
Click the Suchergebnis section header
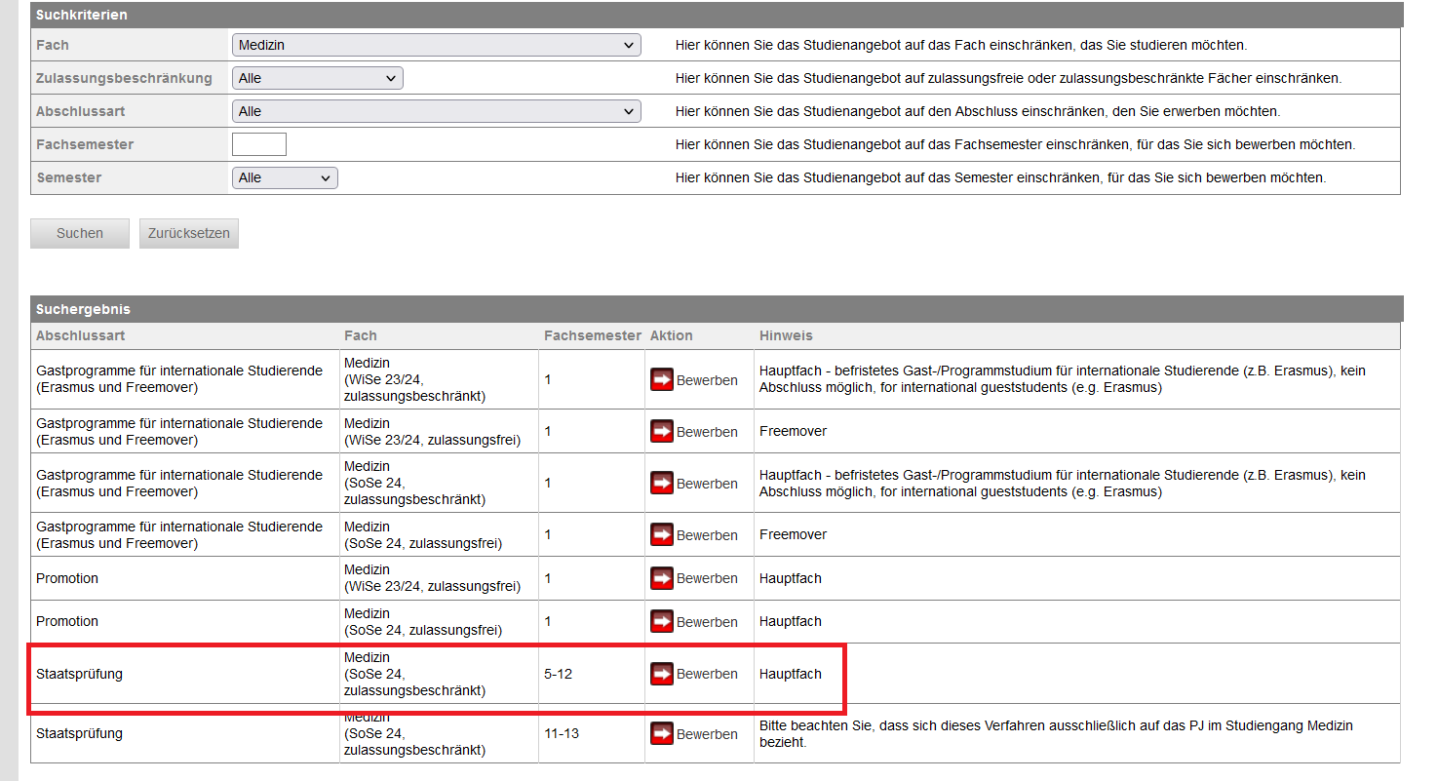pos(717,309)
